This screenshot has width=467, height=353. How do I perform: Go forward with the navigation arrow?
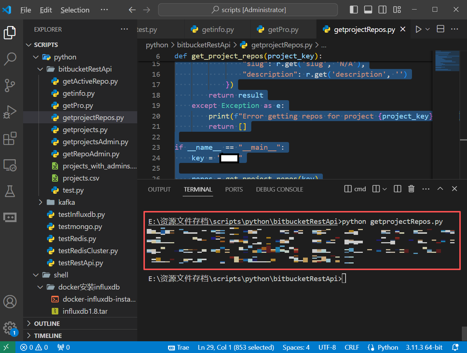146,10
